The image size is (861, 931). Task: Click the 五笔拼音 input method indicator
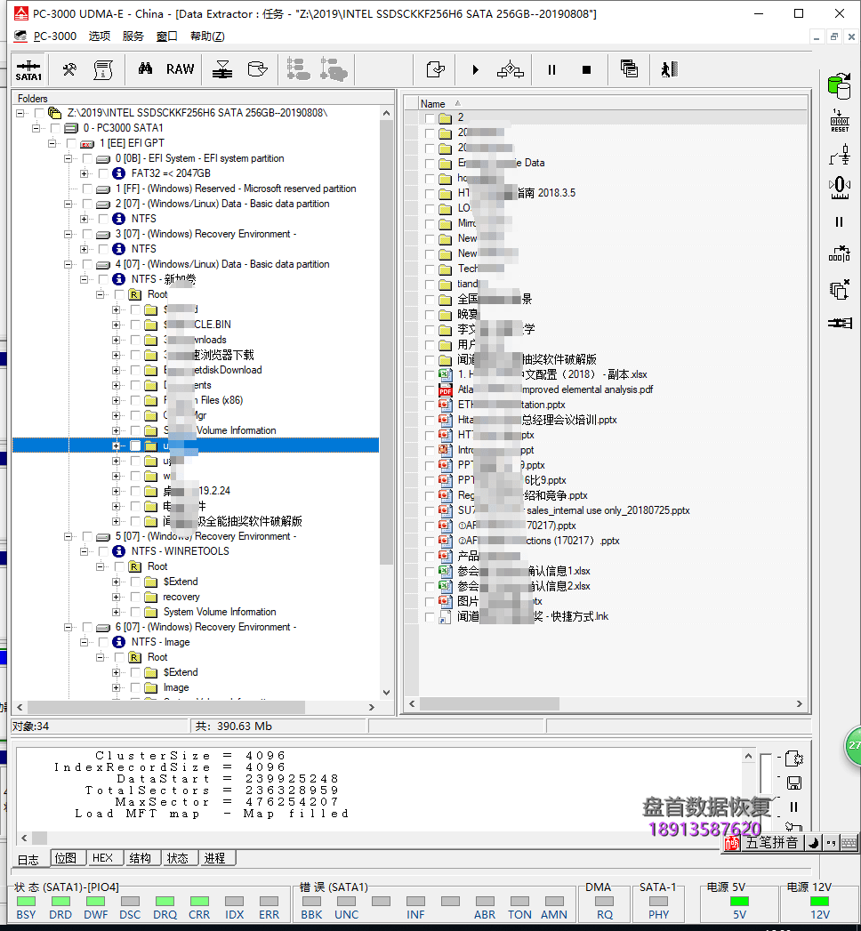click(x=771, y=843)
